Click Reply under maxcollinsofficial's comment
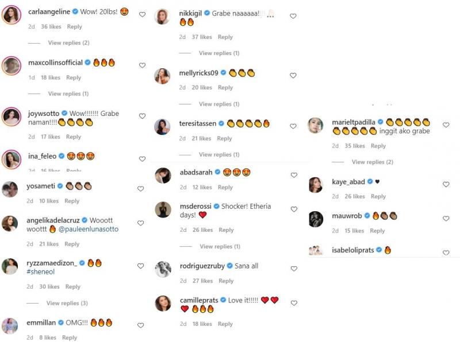Image resolution: width=460 pixels, height=342 pixels. [x=74, y=77]
